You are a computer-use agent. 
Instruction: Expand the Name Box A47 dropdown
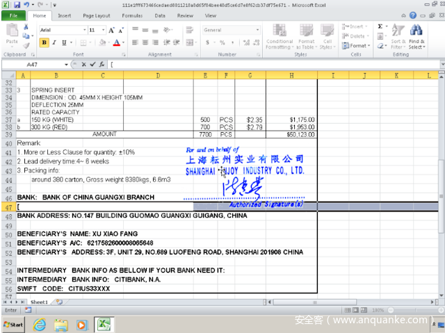66,64
